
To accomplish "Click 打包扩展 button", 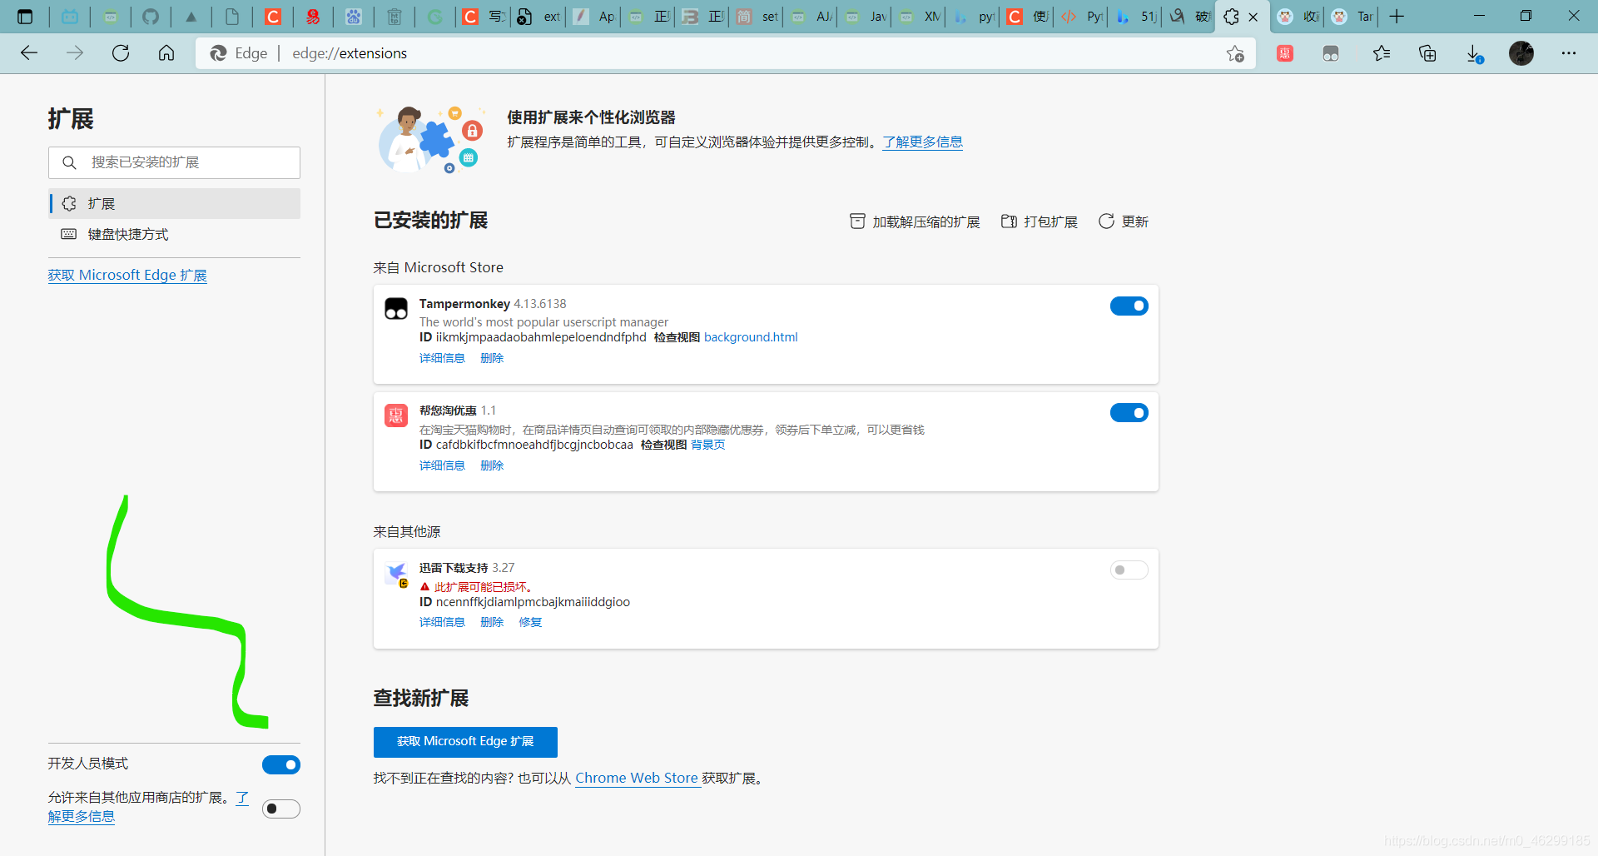I will 1039,221.
